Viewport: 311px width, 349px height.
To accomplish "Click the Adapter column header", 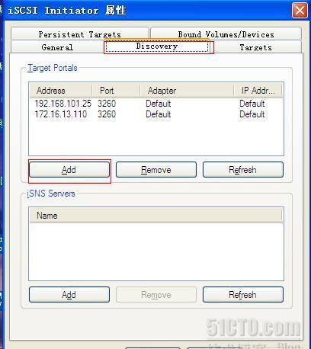I will (x=187, y=91).
